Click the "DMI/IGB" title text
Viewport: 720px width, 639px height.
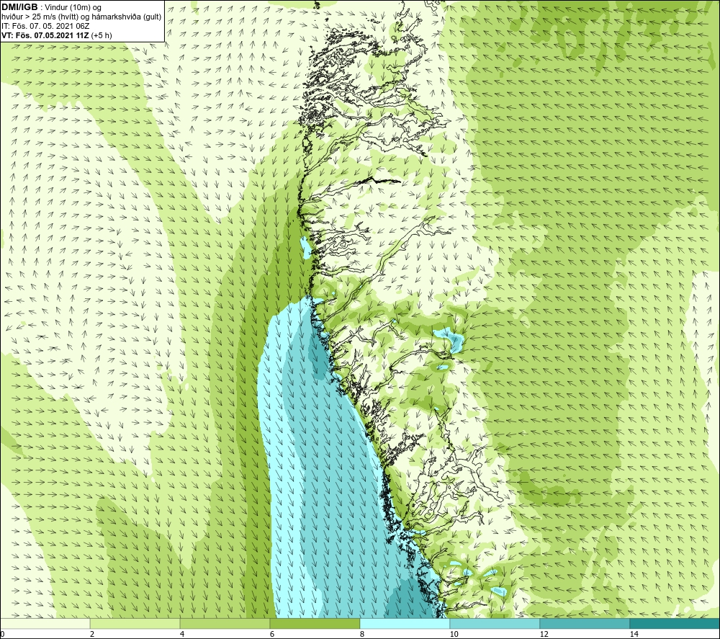[x=19, y=7]
